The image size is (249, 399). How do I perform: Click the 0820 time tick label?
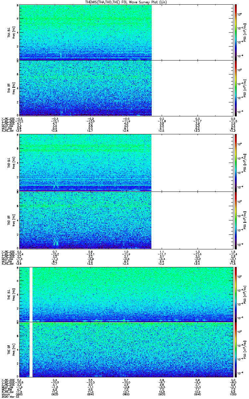(x=55, y=394)
